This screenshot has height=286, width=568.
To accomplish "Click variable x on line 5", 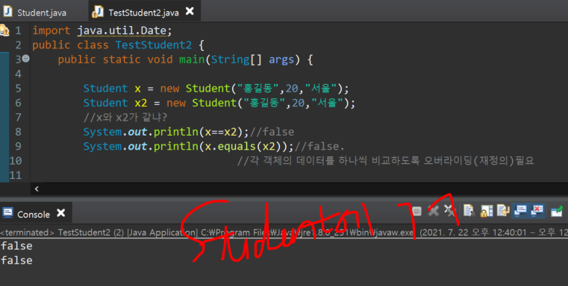I will (x=137, y=89).
